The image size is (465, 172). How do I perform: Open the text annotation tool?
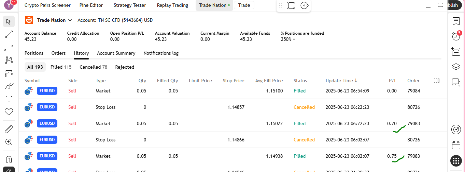tap(9, 99)
